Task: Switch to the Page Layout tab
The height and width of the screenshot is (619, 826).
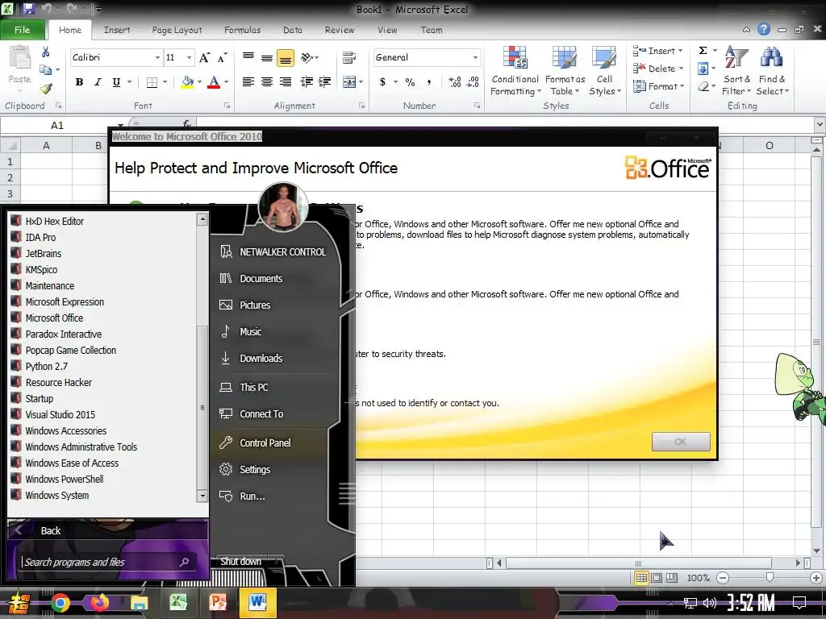Action: coord(177,30)
